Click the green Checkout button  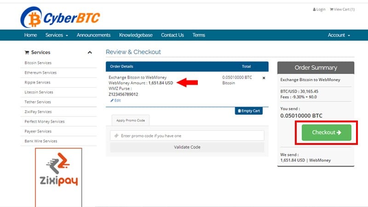(326, 132)
